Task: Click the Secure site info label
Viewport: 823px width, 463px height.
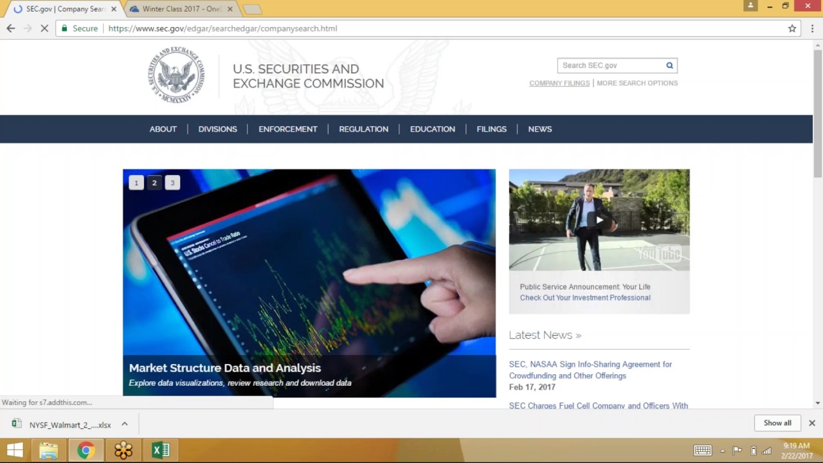Action: pyautogui.click(x=79, y=28)
